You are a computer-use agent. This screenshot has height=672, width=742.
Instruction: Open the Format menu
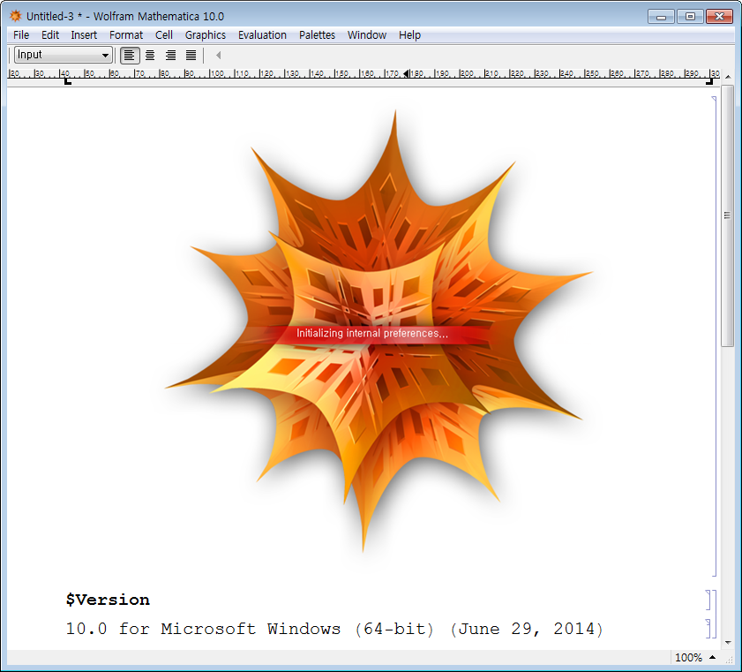point(126,35)
